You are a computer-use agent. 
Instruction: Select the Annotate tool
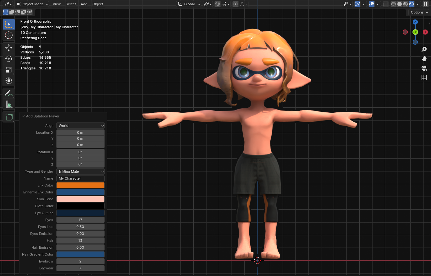(x=8, y=93)
